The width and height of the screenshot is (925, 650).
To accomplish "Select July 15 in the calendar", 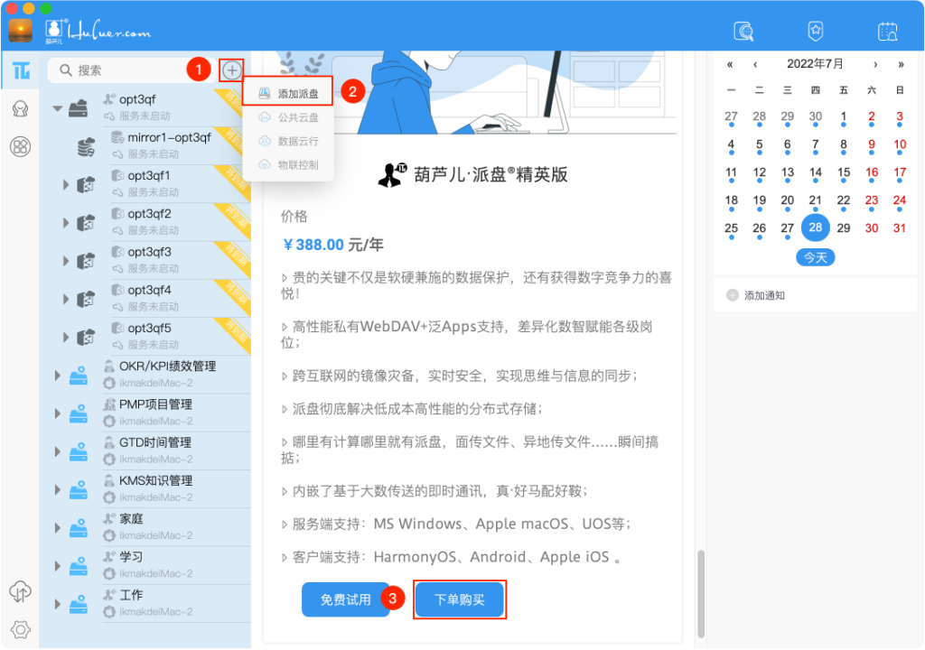I will click(x=844, y=172).
